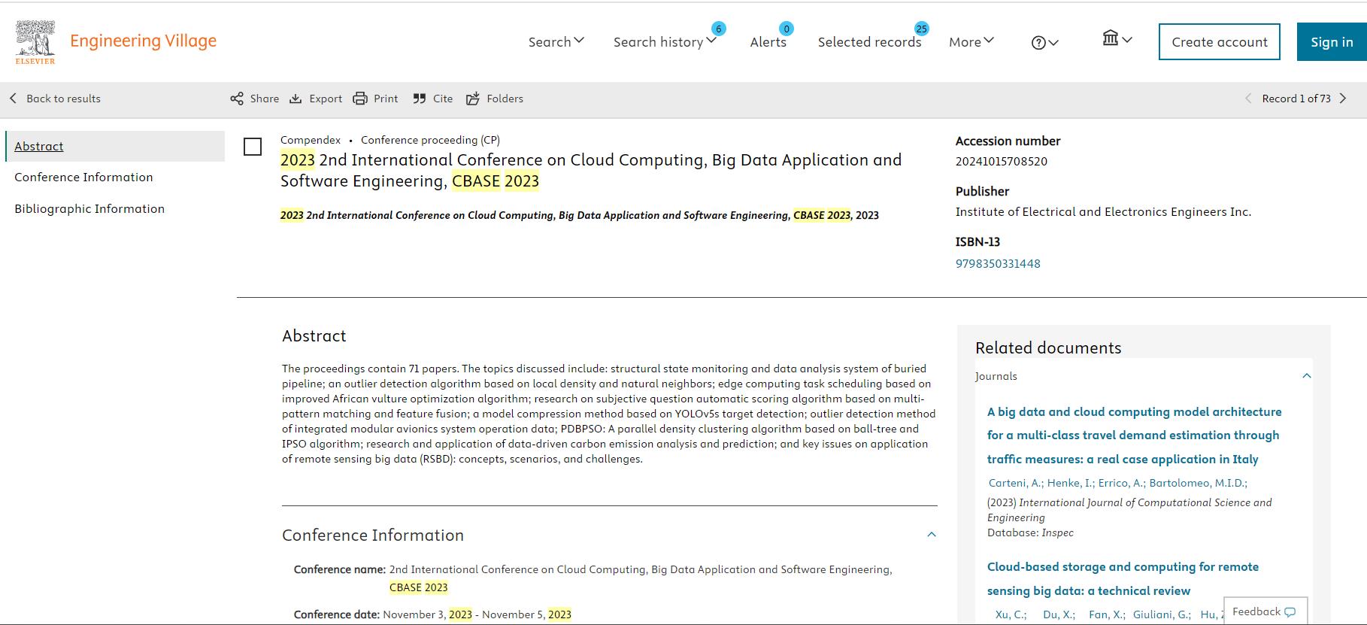The width and height of the screenshot is (1367, 625).
Task: Click the Conference date value
Action: point(477,614)
